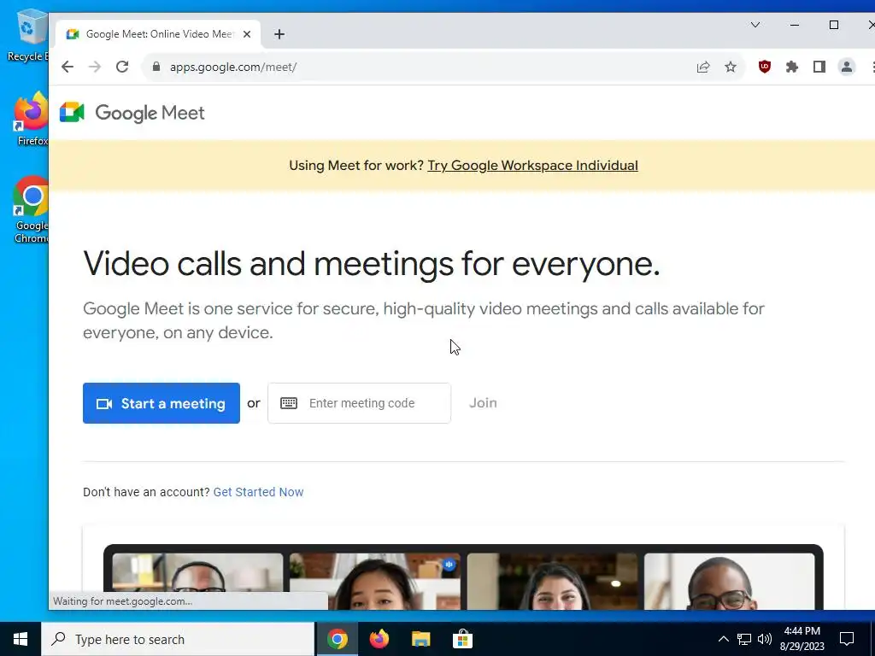
Task: Select the Google Chrome desktop shortcut
Action: point(32,210)
